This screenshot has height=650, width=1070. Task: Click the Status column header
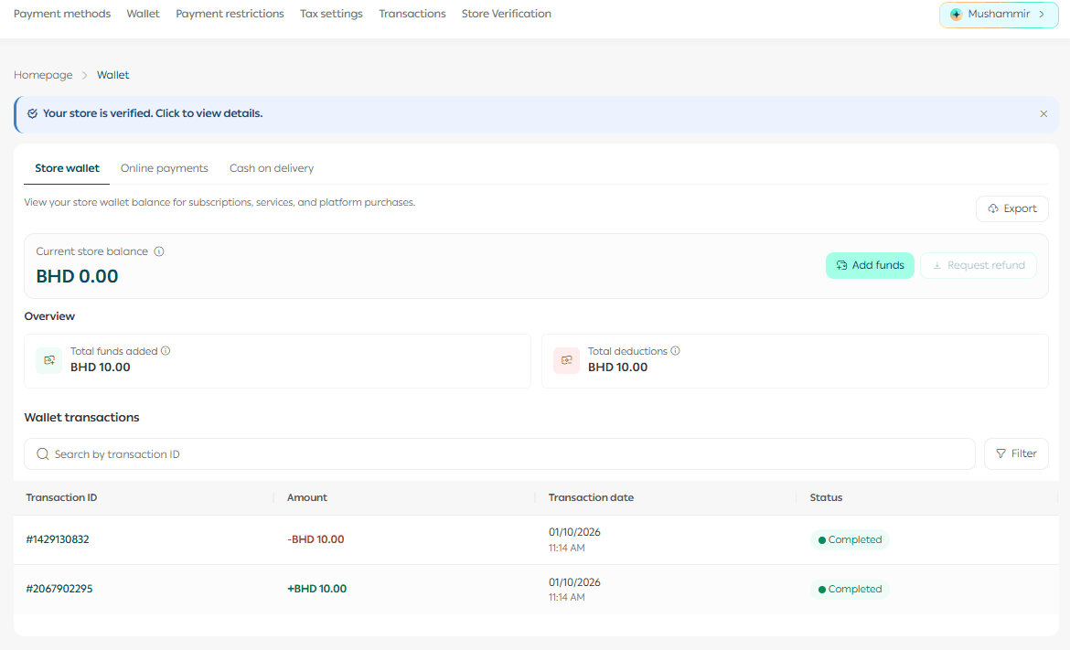[827, 498]
